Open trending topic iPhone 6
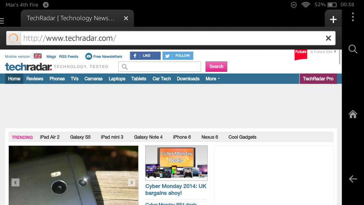The width and height of the screenshot is (364, 205). click(182, 137)
